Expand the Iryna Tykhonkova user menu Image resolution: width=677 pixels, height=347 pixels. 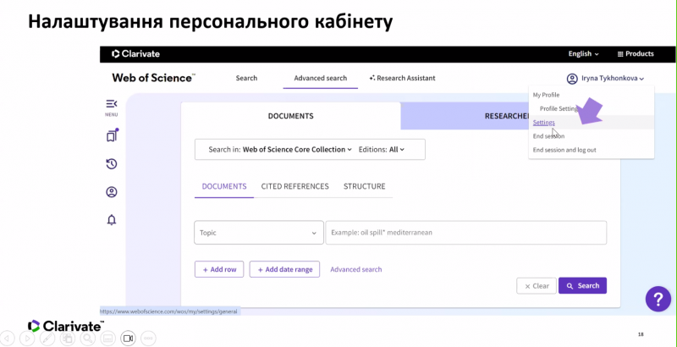613,79
